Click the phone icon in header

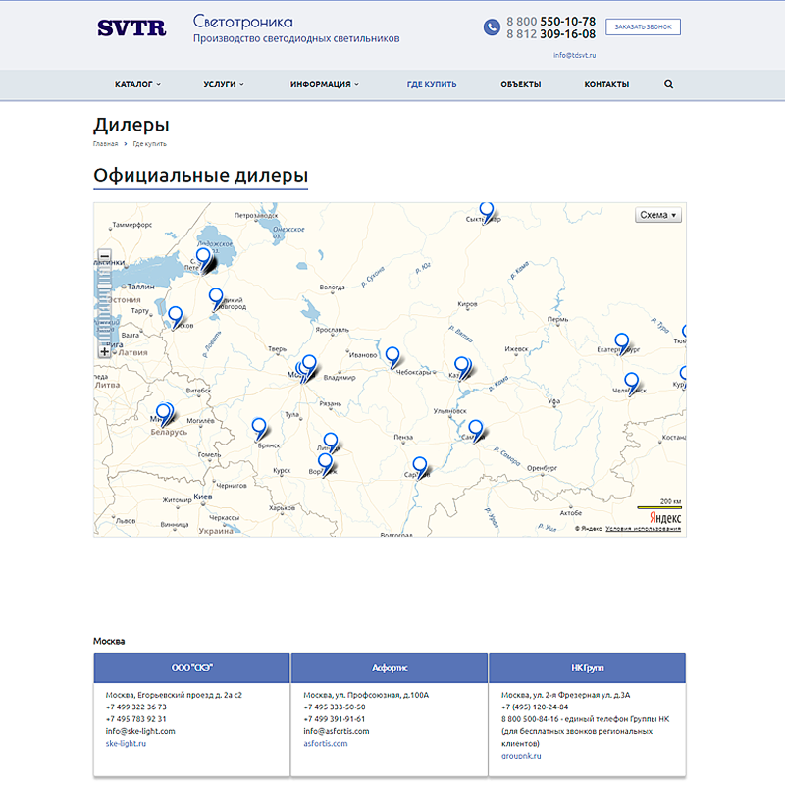tap(492, 27)
